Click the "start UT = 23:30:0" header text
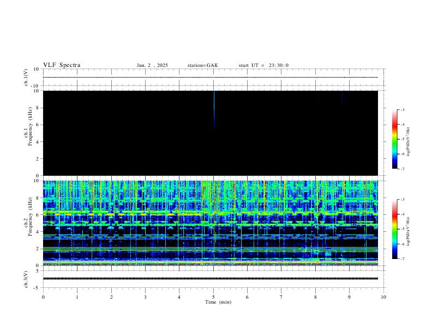Screen dimensions: 432x333 [263, 65]
